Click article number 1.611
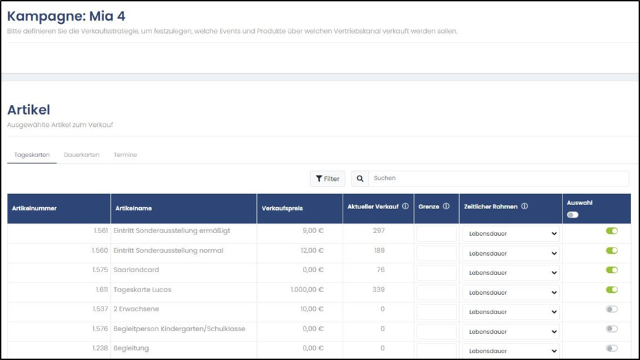Screen dimensions: 640x360 pos(102,290)
